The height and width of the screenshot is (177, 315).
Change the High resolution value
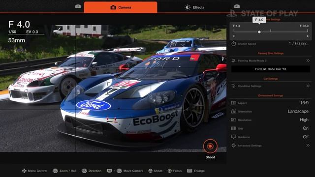point(304,120)
